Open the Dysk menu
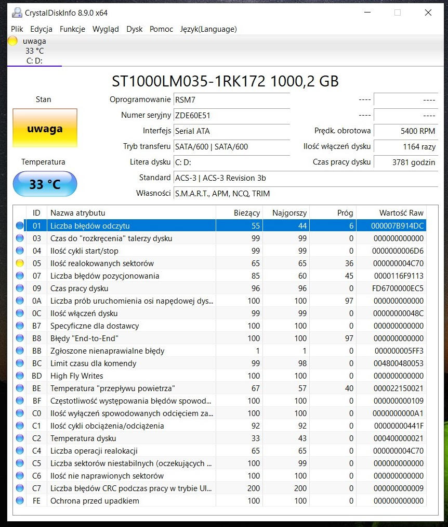 tap(134, 29)
